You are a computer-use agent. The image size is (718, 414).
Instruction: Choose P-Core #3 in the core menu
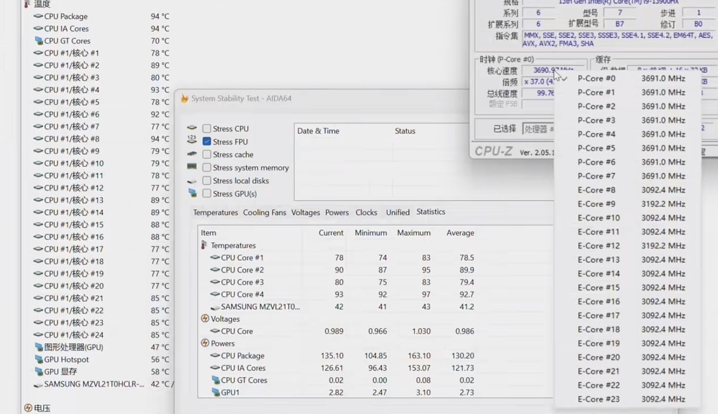pyautogui.click(x=627, y=120)
